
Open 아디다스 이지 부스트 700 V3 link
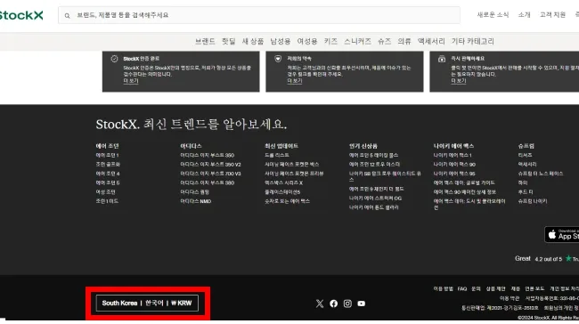click(x=210, y=174)
